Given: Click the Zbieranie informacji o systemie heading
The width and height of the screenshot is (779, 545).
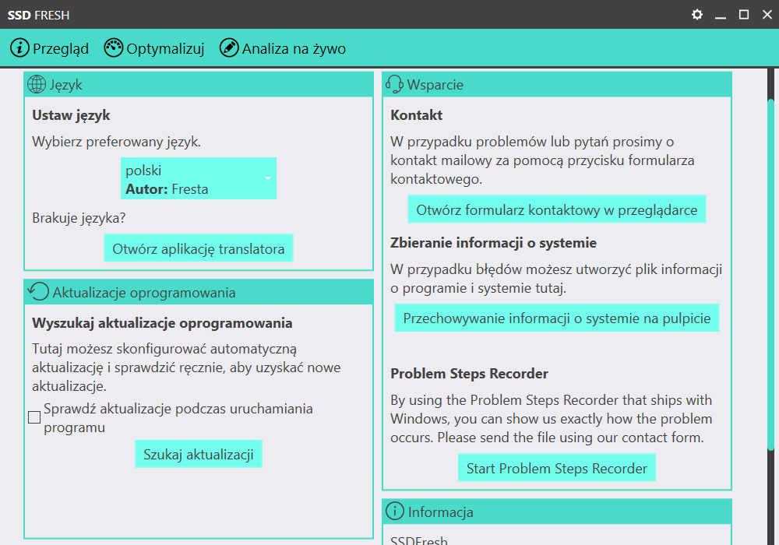Looking at the screenshot, I should point(493,243).
